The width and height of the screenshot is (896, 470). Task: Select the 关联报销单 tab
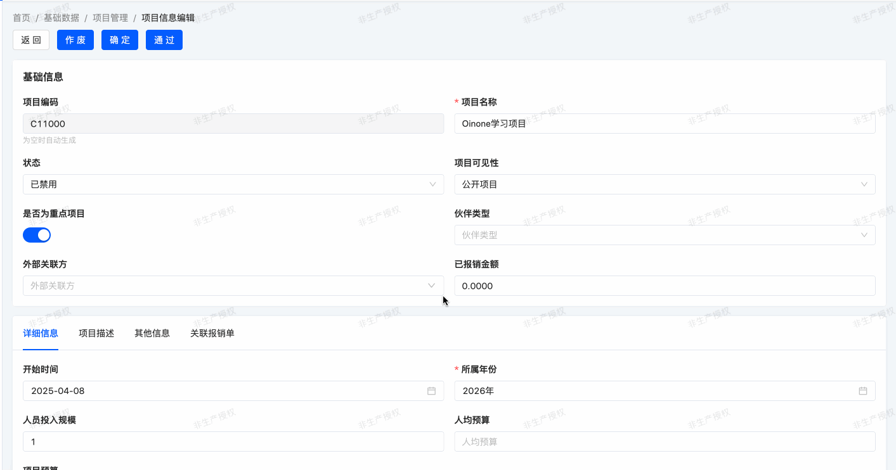(212, 333)
